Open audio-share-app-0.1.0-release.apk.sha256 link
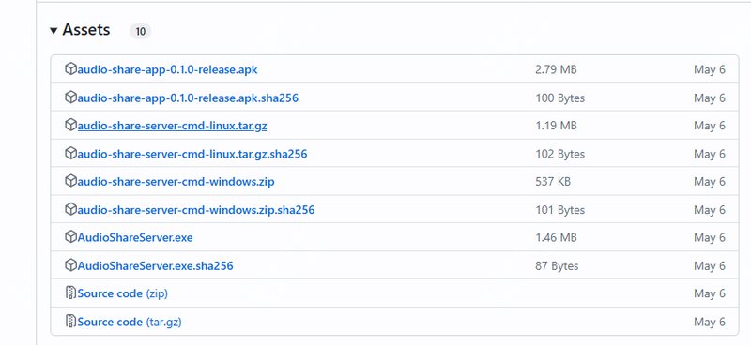This screenshot has width=751, height=345. [x=188, y=98]
